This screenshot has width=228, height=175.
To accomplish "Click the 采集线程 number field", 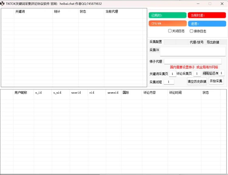I will (x=169, y=82).
